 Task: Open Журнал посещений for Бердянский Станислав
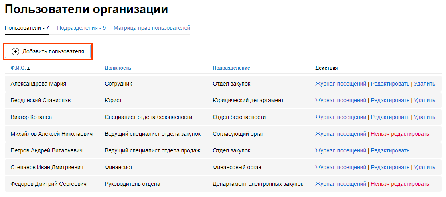tap(340, 100)
